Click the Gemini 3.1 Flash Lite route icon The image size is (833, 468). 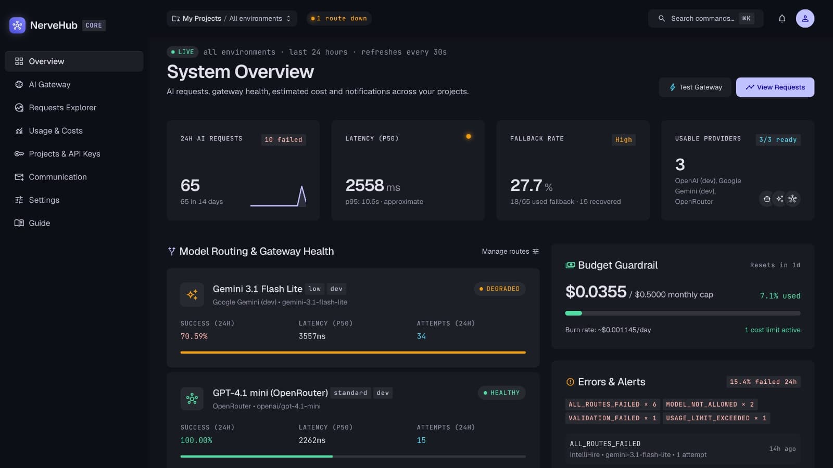(x=192, y=294)
